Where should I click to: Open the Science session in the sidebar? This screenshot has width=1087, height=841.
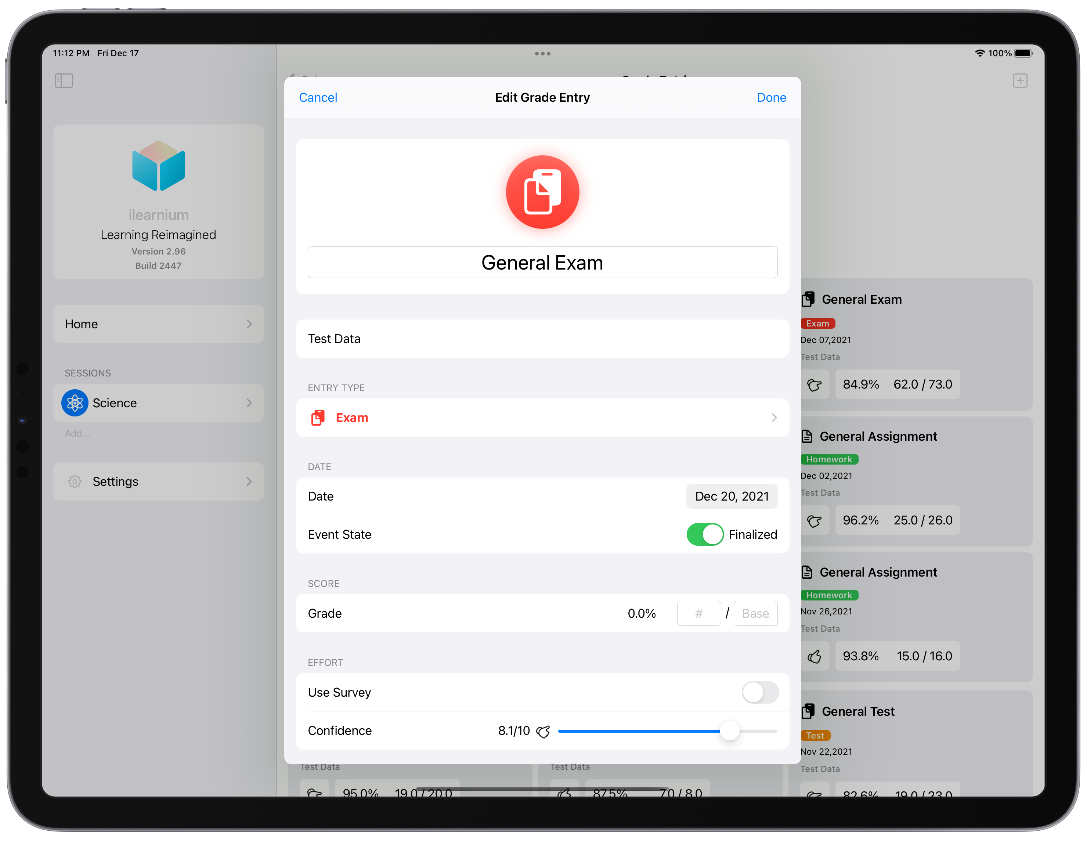click(x=158, y=403)
